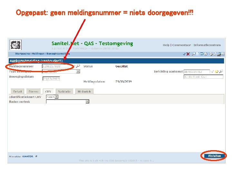Open the Informatiecentrum link
The image size is (232, 174).
207,45
